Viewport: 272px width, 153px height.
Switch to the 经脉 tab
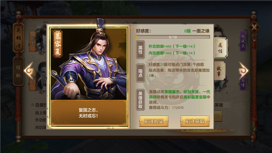(19, 71)
